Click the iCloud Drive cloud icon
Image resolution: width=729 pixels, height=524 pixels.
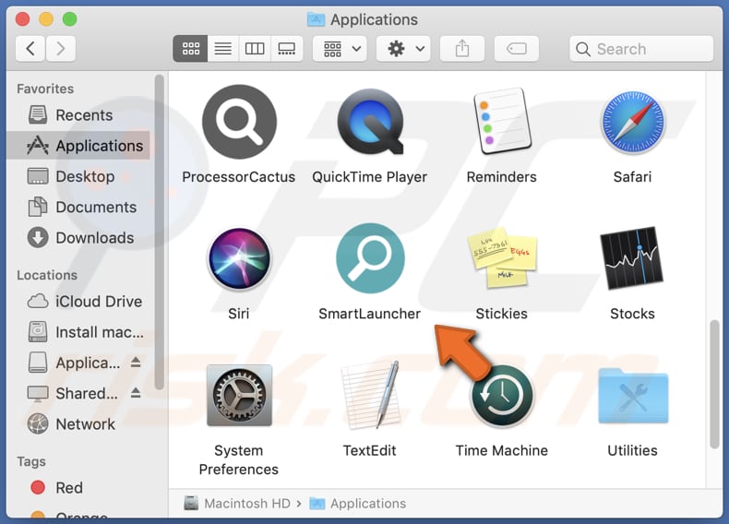[38, 302]
